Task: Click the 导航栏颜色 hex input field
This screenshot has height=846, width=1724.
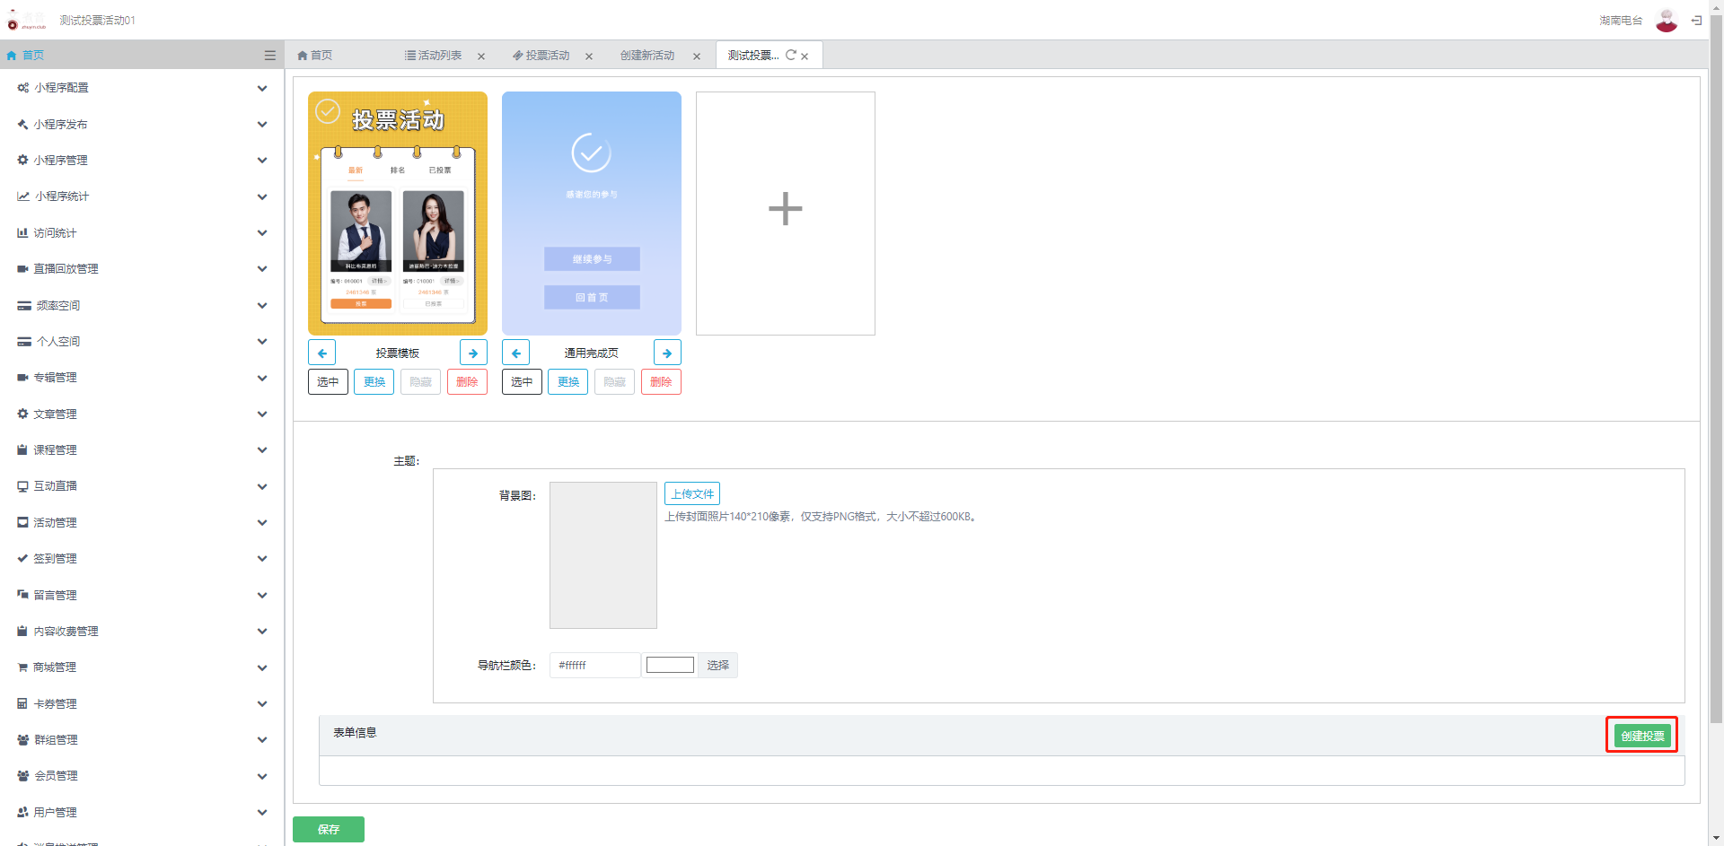Action: tap(594, 665)
